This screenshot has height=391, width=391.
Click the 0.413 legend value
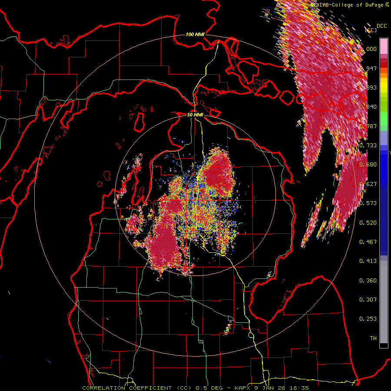click(x=368, y=261)
